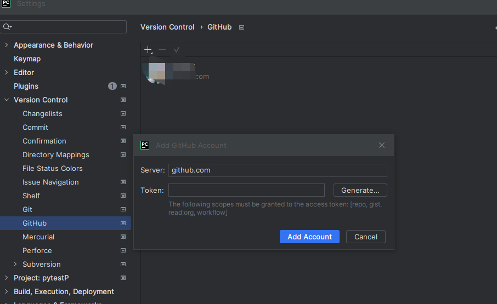
Task: Select the Git settings page
Action: [x=27, y=209]
